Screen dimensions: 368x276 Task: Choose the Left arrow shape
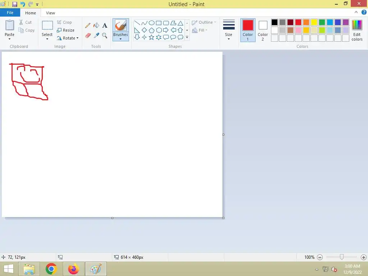click(173, 30)
